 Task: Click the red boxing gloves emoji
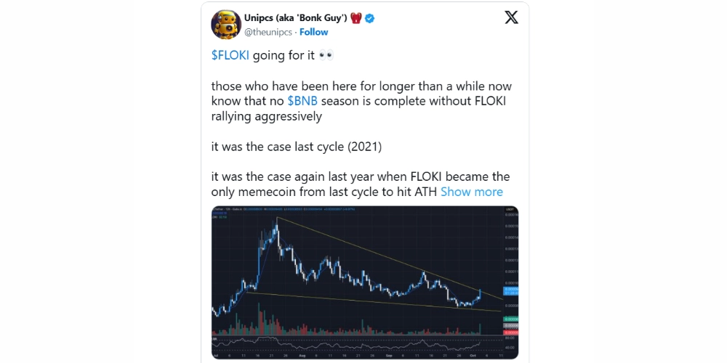click(x=355, y=18)
